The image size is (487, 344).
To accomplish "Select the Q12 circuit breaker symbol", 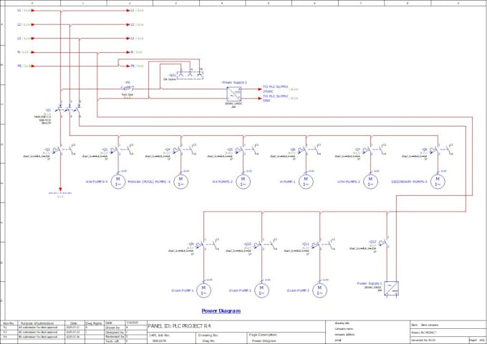I will (x=384, y=243).
